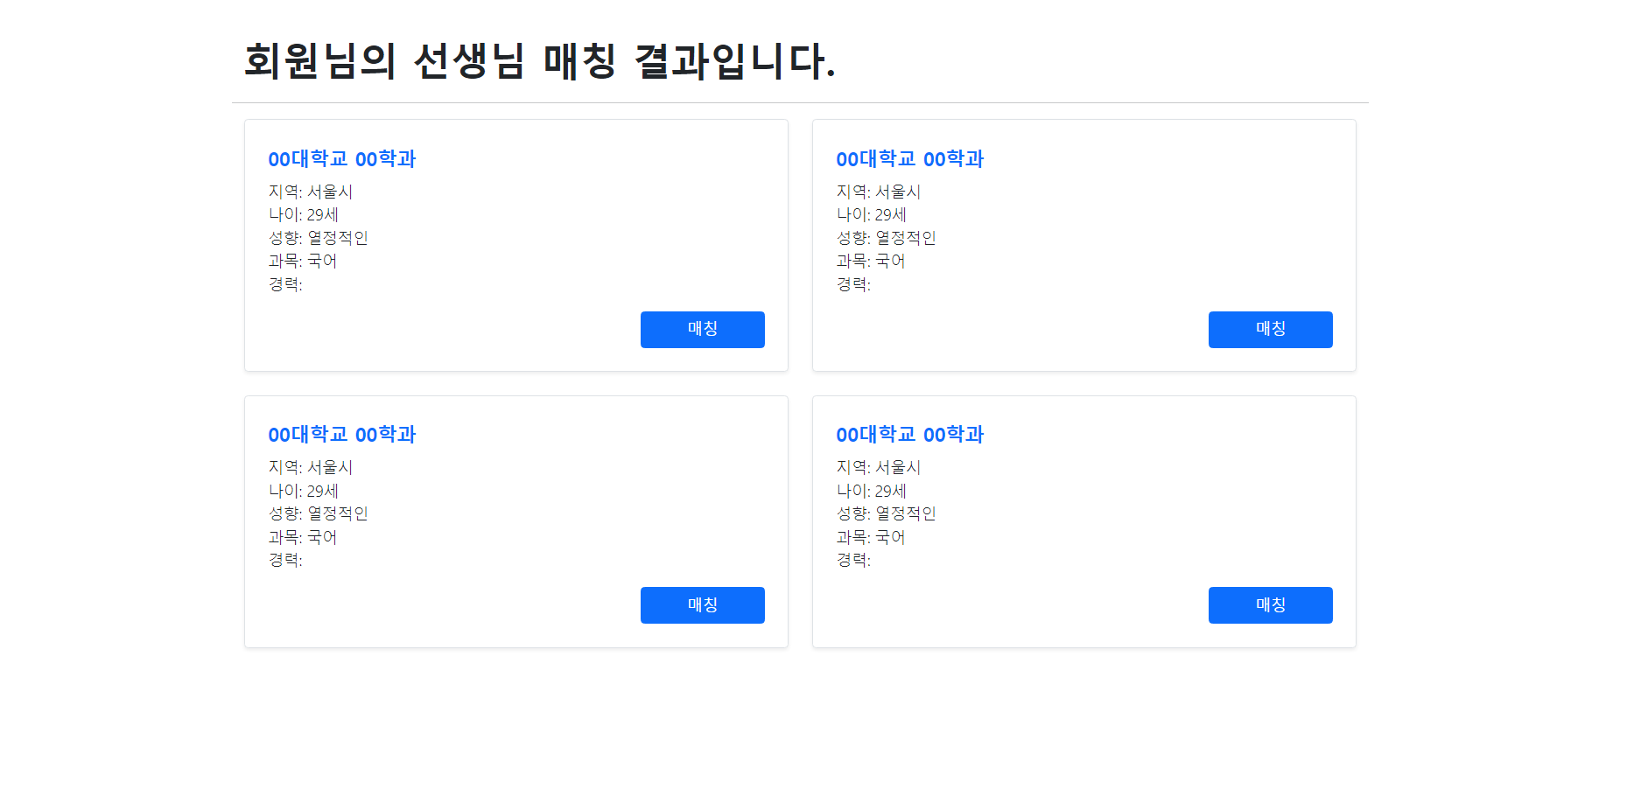Image resolution: width=1627 pixels, height=803 pixels.
Task: Click the bottom-right teacher card body
Action: [x=1083, y=520]
